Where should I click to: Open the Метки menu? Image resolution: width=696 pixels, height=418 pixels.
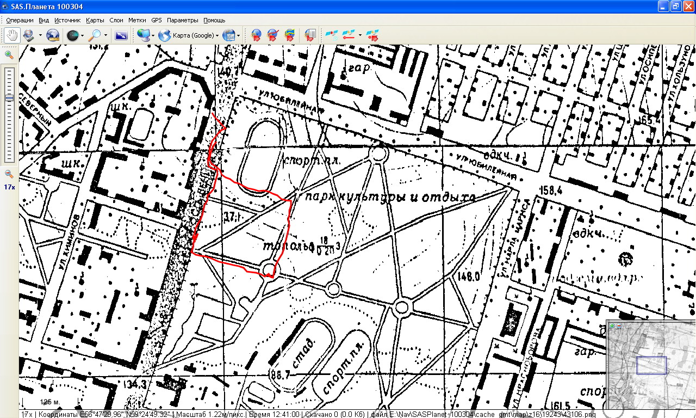coord(137,20)
